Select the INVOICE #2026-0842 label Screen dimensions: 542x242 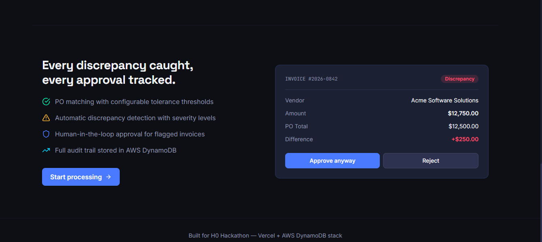pyautogui.click(x=311, y=79)
